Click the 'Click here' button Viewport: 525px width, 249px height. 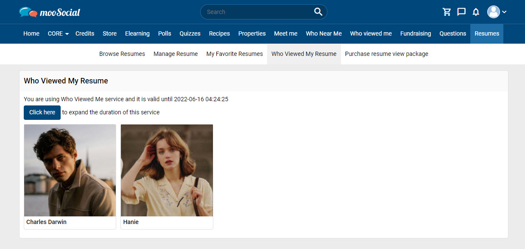(x=42, y=112)
